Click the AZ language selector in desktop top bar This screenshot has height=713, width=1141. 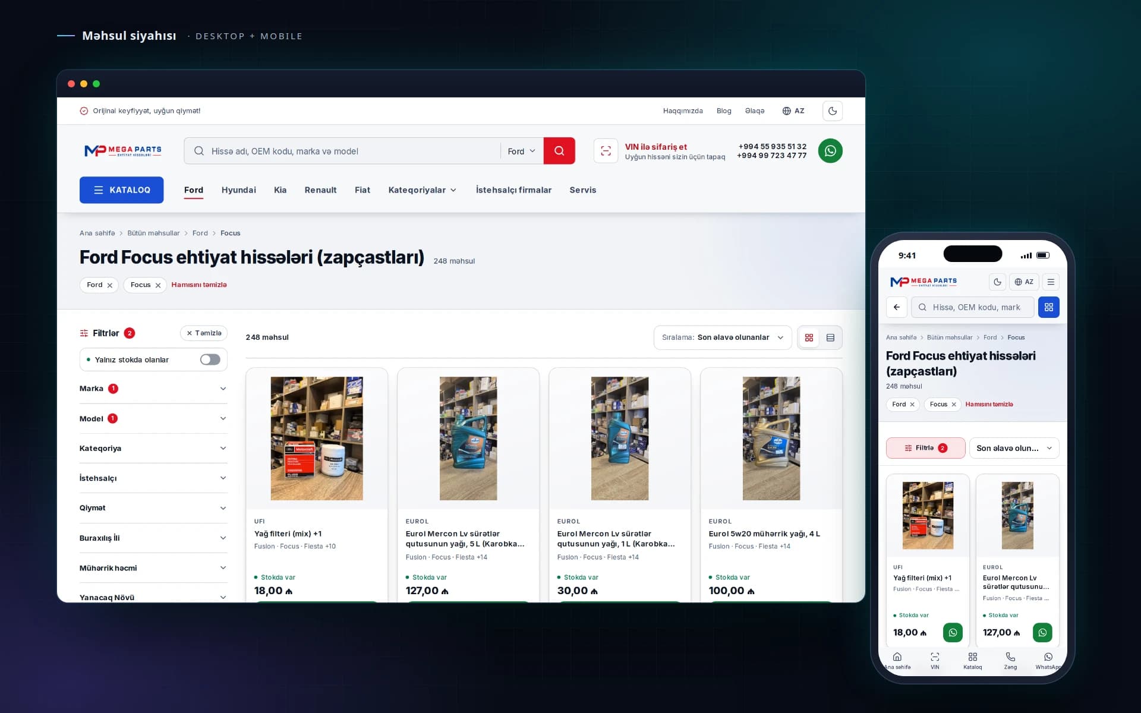pyautogui.click(x=793, y=111)
